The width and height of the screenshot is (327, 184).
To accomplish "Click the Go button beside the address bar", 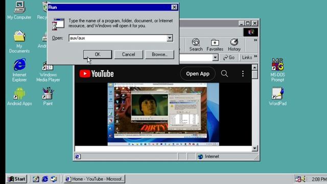I will (x=229, y=57).
